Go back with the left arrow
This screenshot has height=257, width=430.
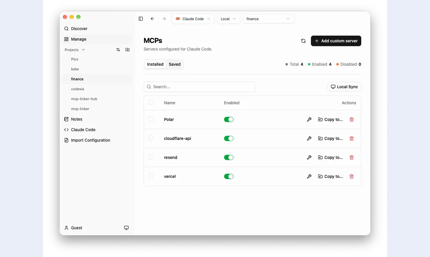click(x=152, y=19)
